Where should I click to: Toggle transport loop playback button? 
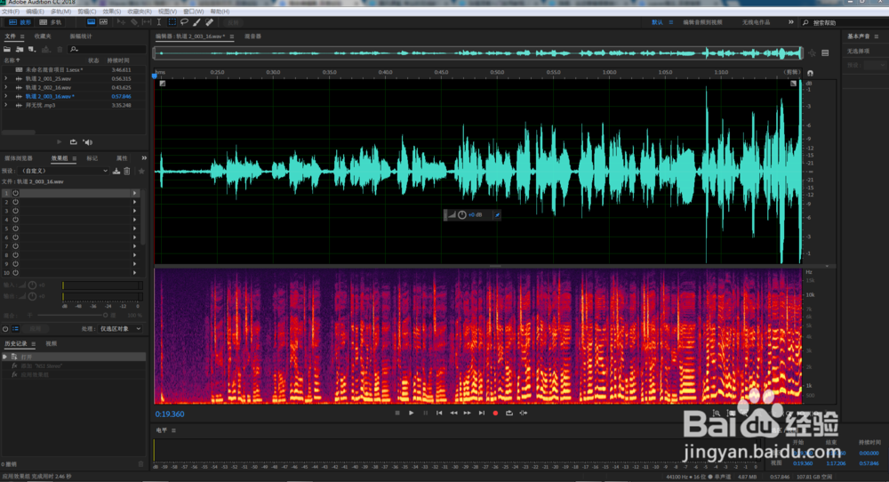509,414
